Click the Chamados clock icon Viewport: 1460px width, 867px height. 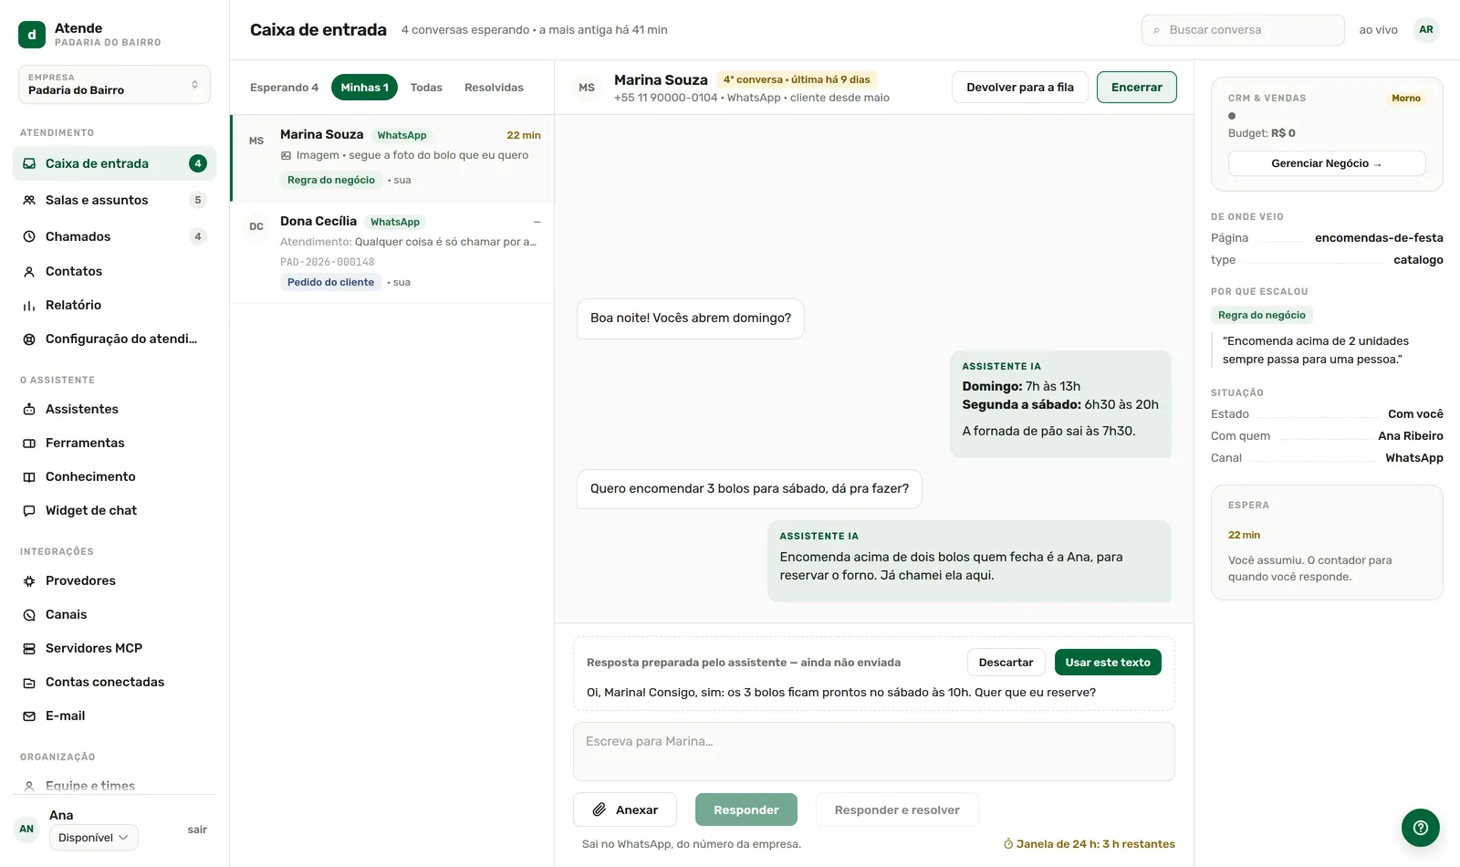29,236
